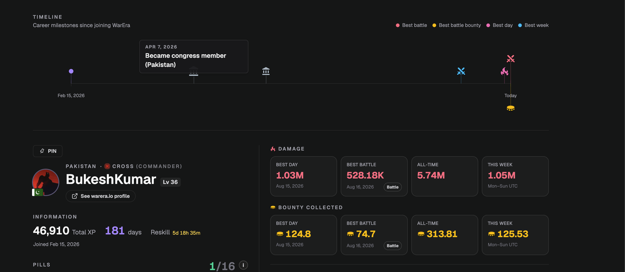The height and width of the screenshot is (272, 625).
Task: Toggle Best battle bounty legend item
Action: click(x=457, y=25)
